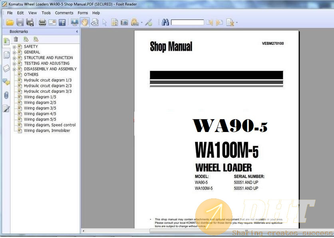The height and width of the screenshot is (238, 334).
Task: Click the RMS lock protection icon
Action: [135, 22]
